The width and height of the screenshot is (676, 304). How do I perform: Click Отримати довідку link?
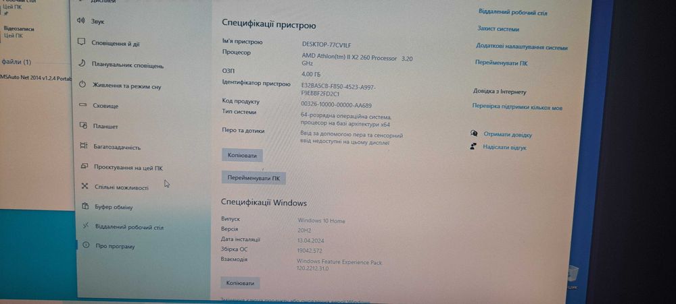508,135
